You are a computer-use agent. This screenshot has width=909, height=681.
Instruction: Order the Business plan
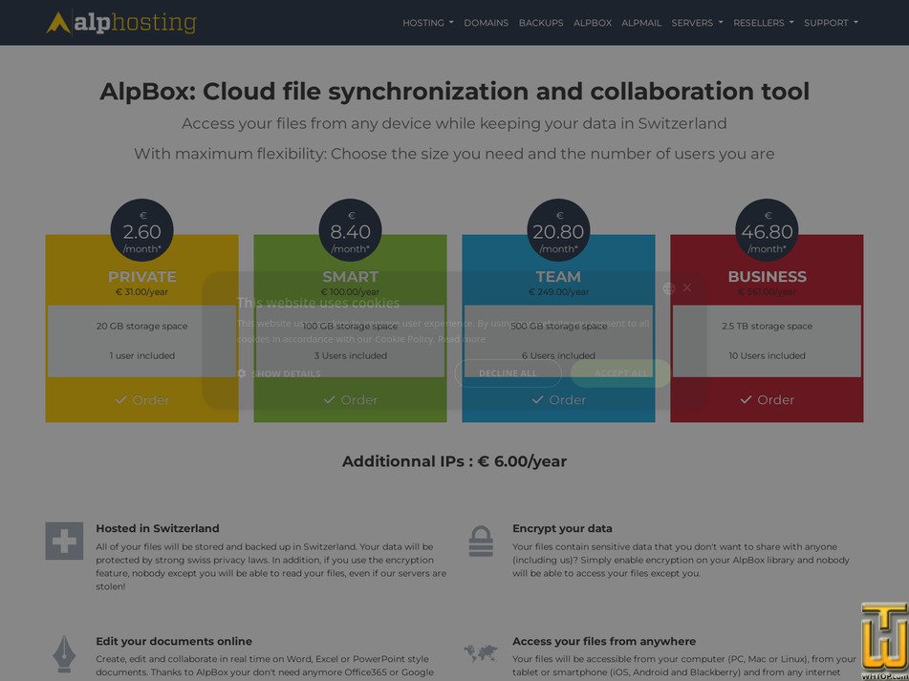point(767,399)
